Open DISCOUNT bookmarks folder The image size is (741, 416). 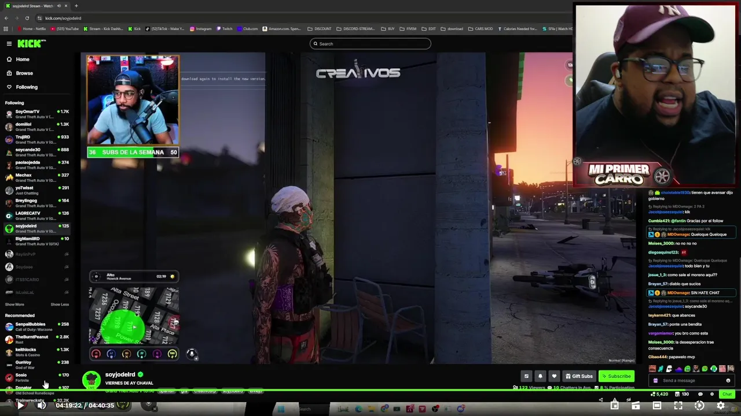[320, 29]
